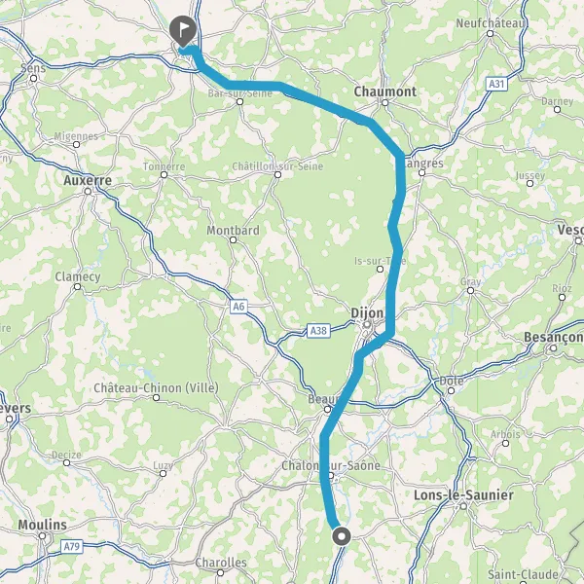The image size is (584, 584).
Task: Select the Neufchâteau town marker
Action: click(x=491, y=34)
